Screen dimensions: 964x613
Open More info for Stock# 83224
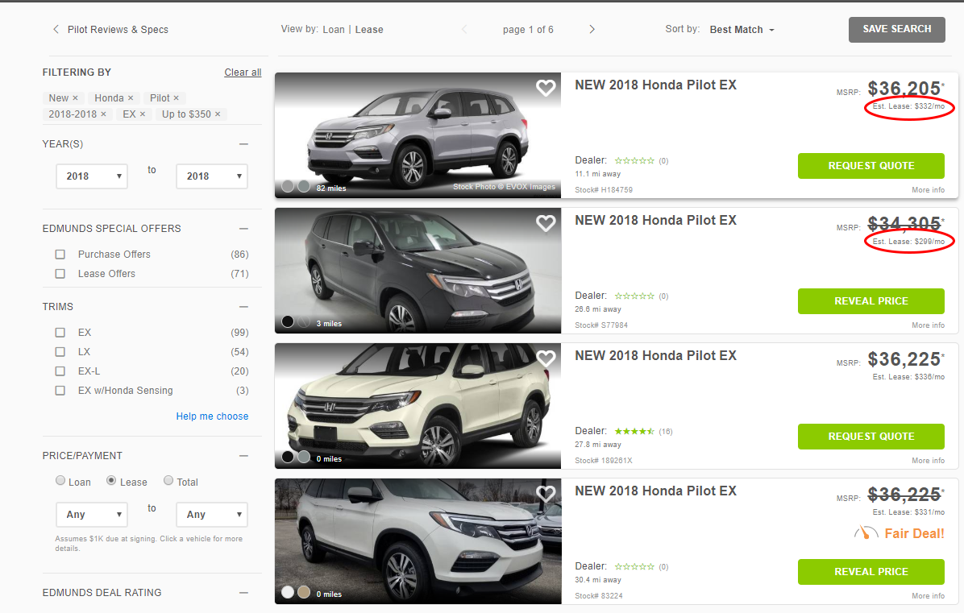[928, 596]
